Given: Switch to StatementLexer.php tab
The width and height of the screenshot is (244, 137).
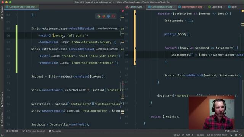Looking at the screenshot, I should [192, 7].
